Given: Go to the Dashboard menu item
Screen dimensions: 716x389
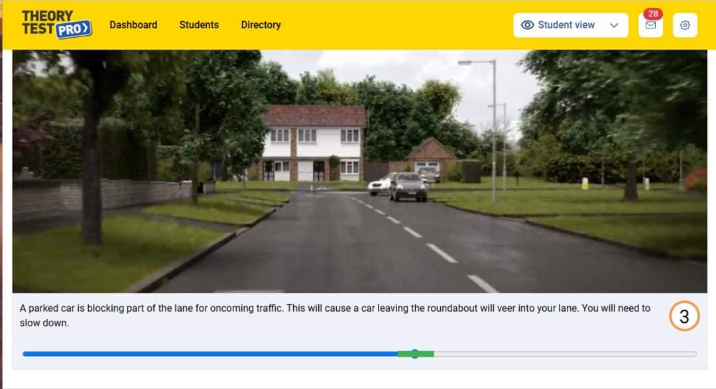Looking at the screenshot, I should tap(133, 25).
